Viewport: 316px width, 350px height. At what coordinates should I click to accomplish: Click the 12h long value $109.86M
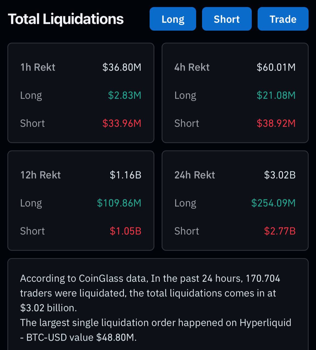click(x=119, y=203)
